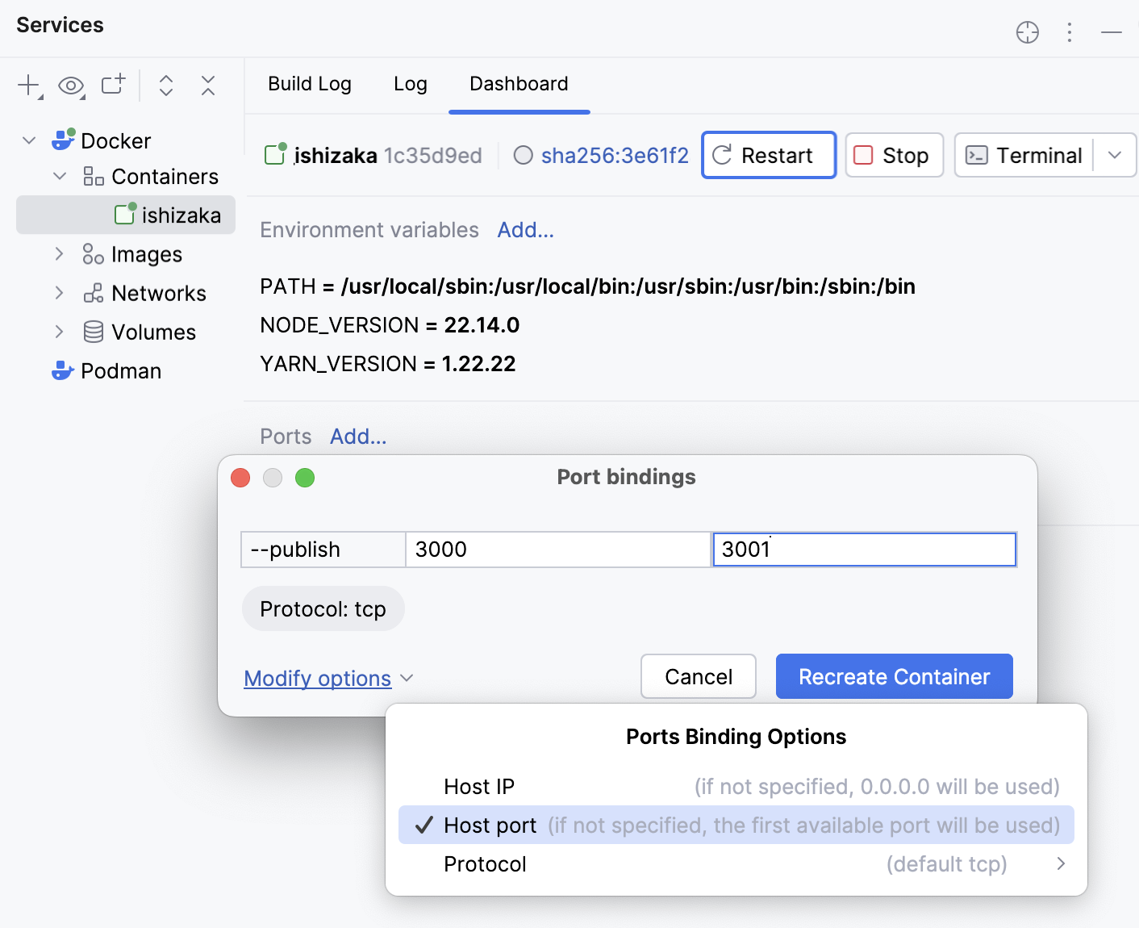Click the sha256:3e61f2 image link
Viewport: 1139px width, 928px height.
615,155
